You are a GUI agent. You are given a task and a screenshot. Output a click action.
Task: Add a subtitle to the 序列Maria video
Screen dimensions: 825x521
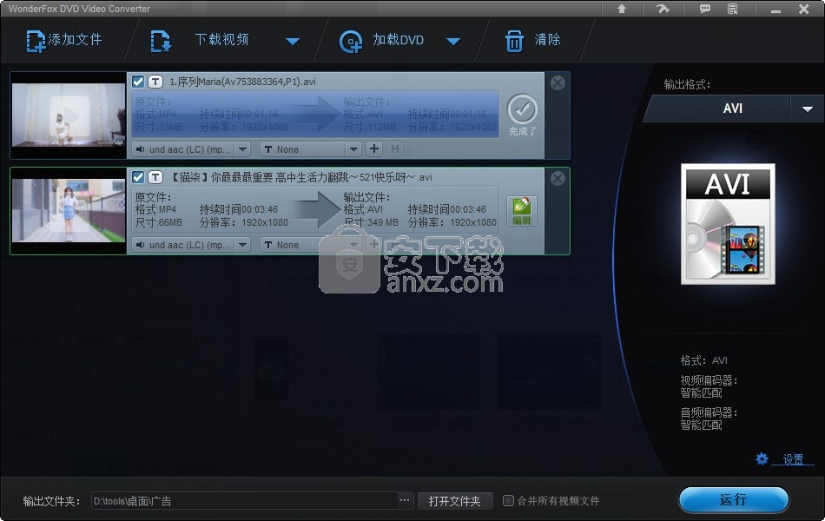coord(374,149)
